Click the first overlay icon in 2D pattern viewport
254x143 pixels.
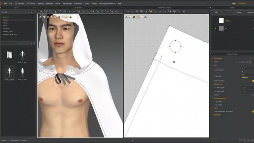click(x=127, y=17)
